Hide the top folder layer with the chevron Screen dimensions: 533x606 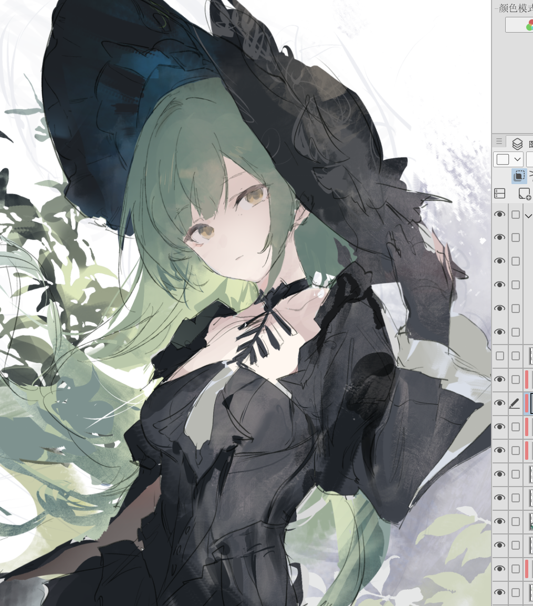499,215
